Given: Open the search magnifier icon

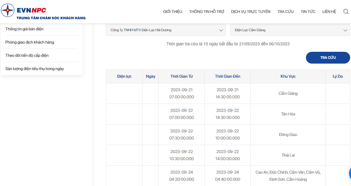Looking at the screenshot, I should pos(346,11).
